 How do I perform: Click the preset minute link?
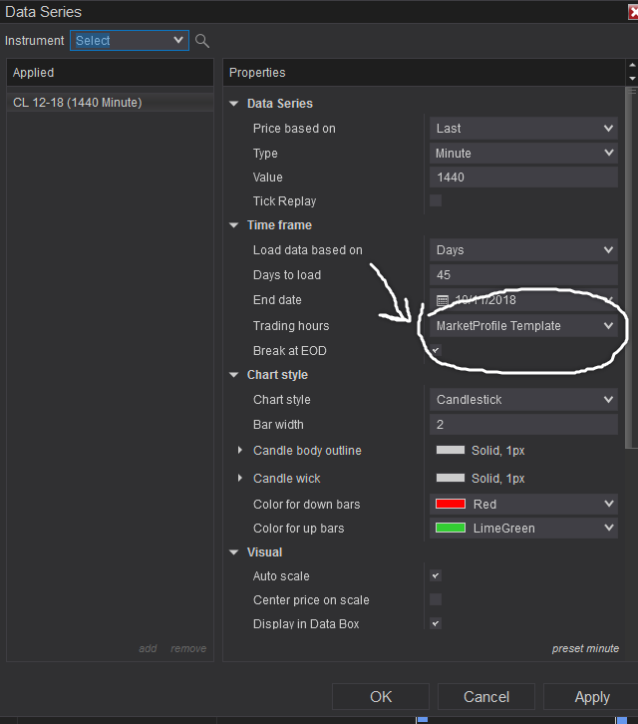point(585,648)
